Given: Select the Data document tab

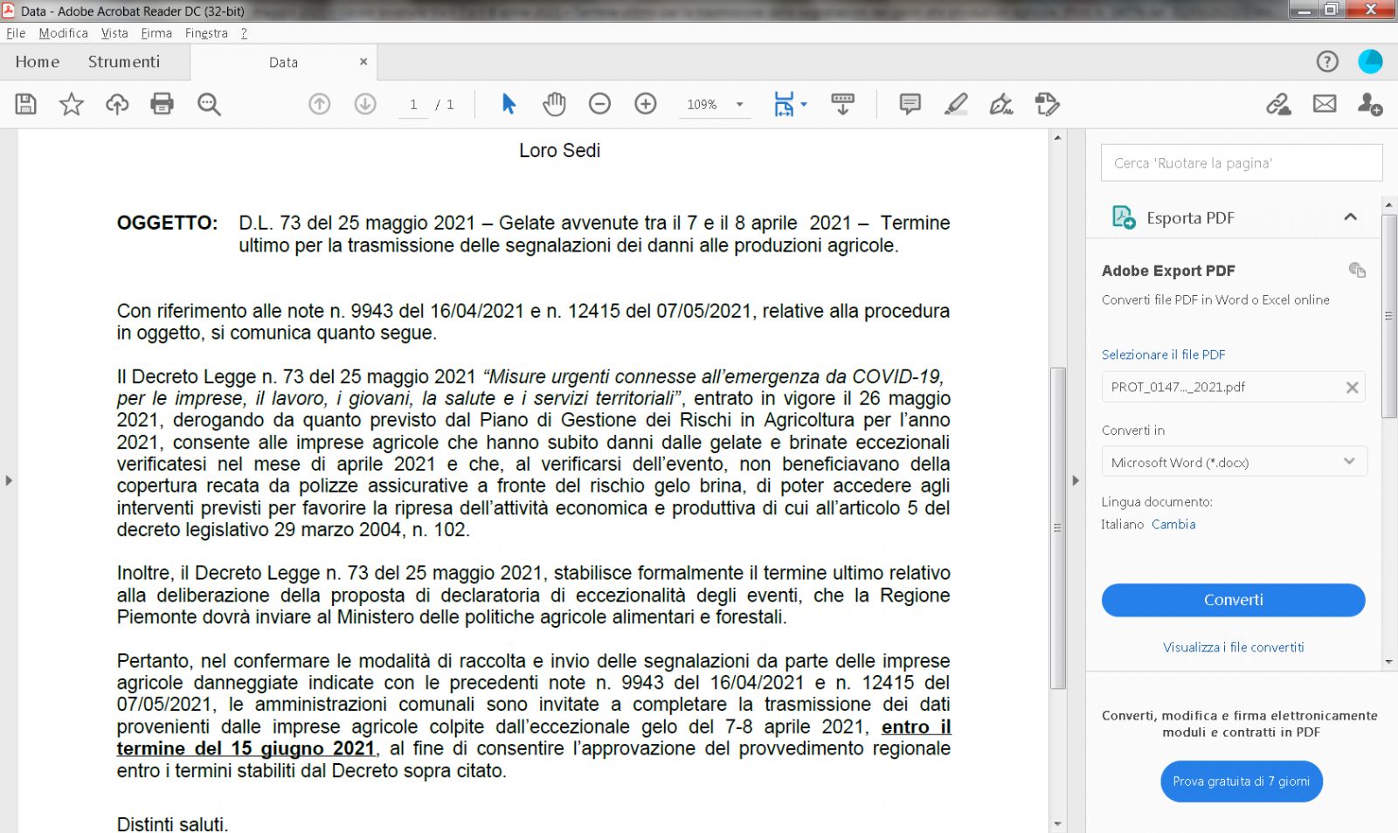Looking at the screenshot, I should pyautogui.click(x=284, y=62).
